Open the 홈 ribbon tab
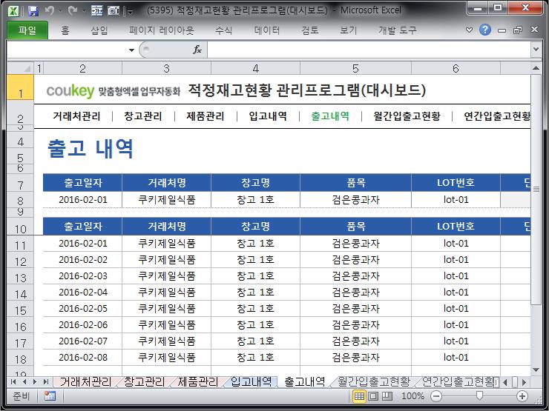 click(x=65, y=30)
